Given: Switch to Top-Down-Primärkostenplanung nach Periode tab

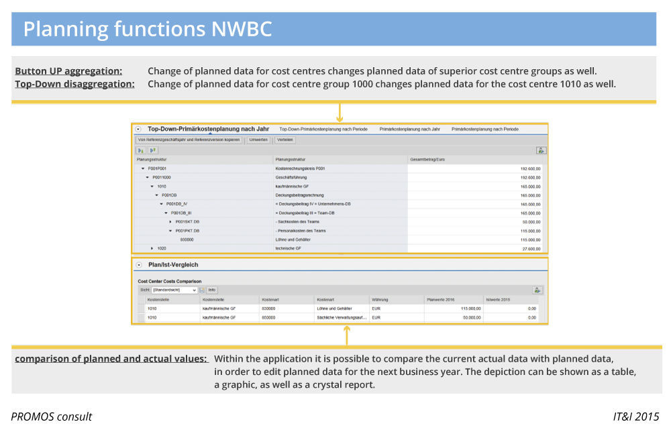Looking at the screenshot, I should (x=323, y=129).
